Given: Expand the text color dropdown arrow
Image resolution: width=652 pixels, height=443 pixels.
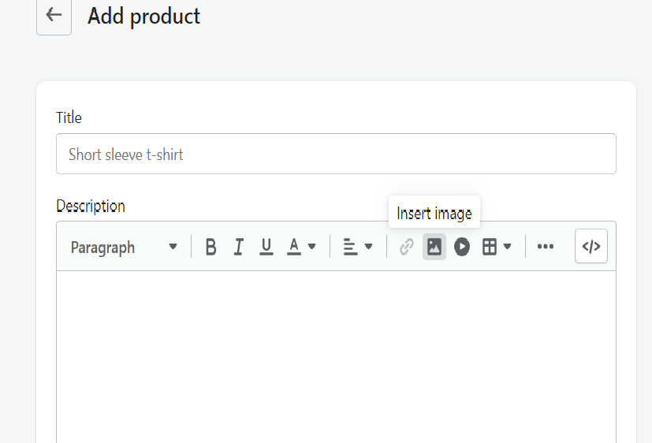Looking at the screenshot, I should 312,248.
